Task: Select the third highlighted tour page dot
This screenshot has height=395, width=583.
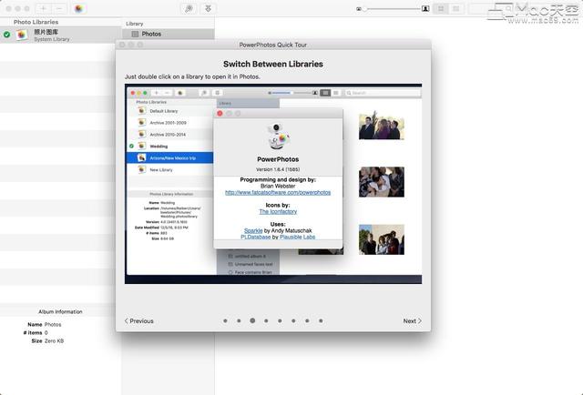Action: (252, 320)
